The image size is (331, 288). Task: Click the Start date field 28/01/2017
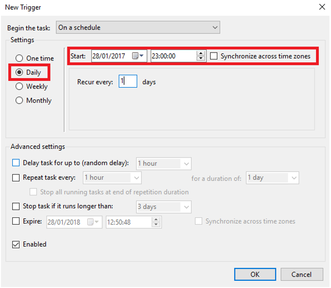coord(111,56)
